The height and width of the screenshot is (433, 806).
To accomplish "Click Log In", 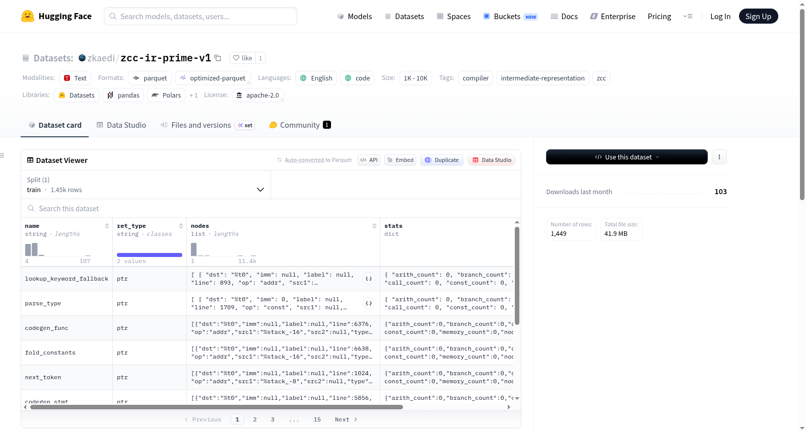I will coord(720,17).
